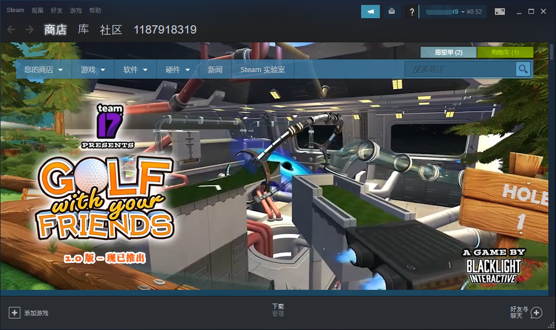Click the plus icon to add game
The width and height of the screenshot is (556, 330).
14,312
